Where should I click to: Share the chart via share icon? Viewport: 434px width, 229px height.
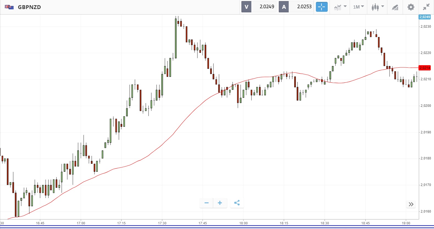237,203
